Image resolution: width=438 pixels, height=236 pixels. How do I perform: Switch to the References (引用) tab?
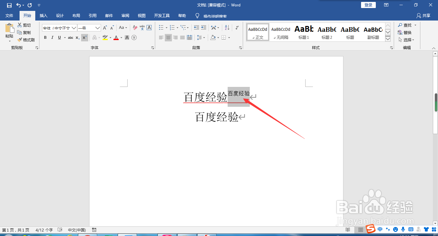(93, 16)
